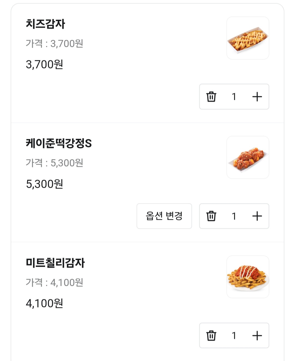
Task: Click the 치즈감자 quantity number
Action: (x=234, y=97)
